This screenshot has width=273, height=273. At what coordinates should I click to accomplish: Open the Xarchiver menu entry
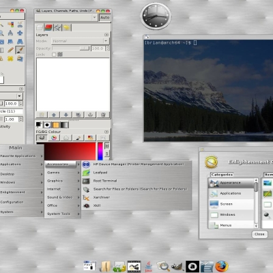136,197
